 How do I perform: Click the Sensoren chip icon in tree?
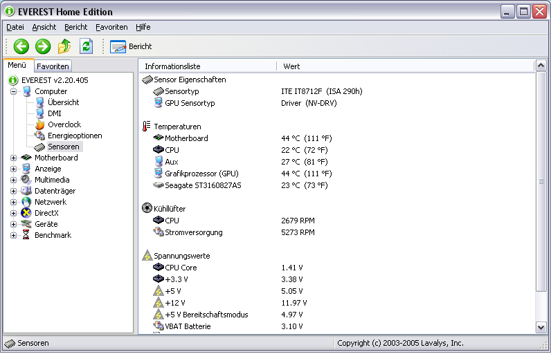click(39, 147)
